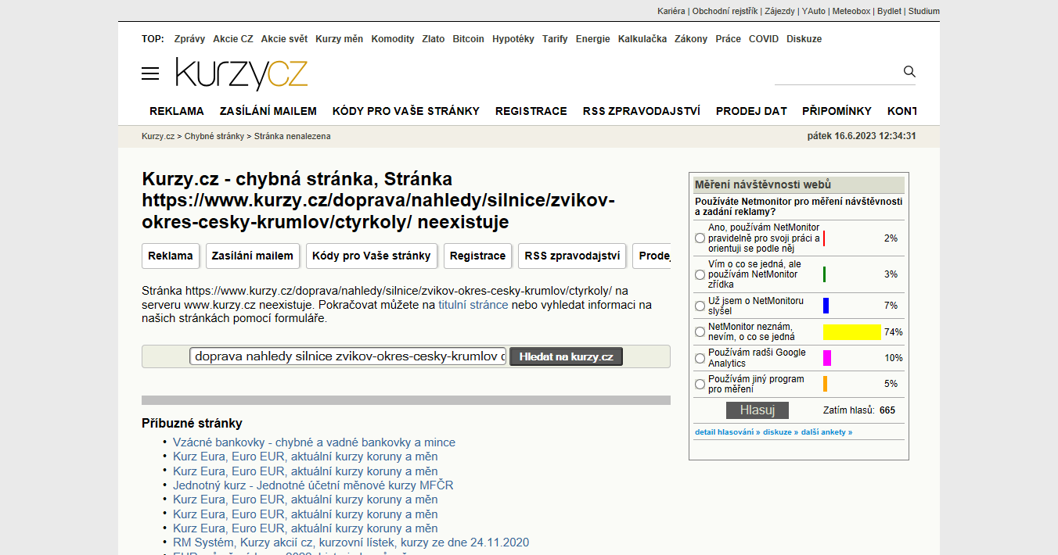Open Komodity in the TOP menu
The height and width of the screenshot is (555, 1058).
393,39
